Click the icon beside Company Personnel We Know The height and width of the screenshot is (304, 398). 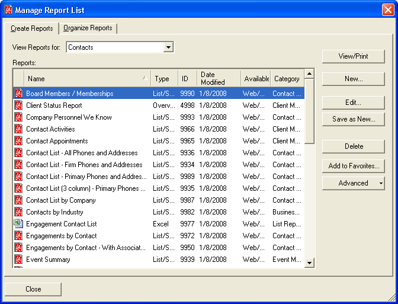tap(18, 117)
